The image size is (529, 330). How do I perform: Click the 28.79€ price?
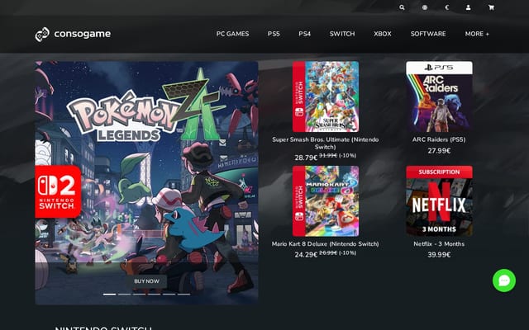point(306,158)
